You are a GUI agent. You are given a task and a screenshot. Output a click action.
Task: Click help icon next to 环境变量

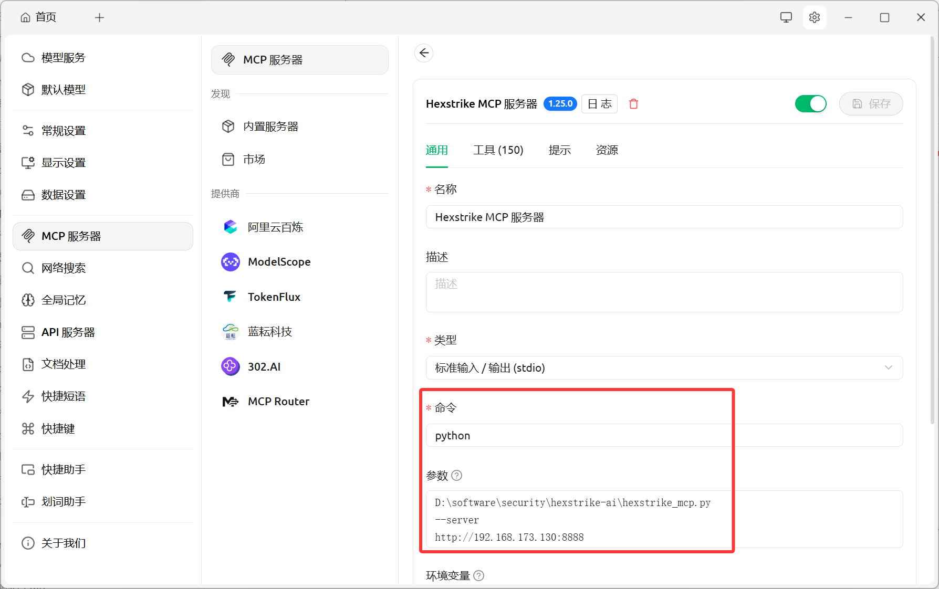(478, 576)
